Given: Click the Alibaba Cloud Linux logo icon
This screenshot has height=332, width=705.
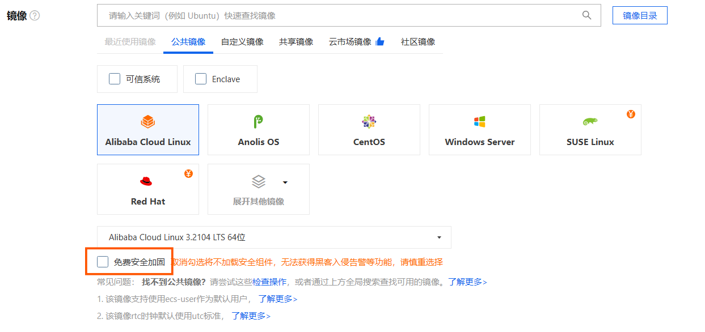Looking at the screenshot, I should (x=148, y=121).
